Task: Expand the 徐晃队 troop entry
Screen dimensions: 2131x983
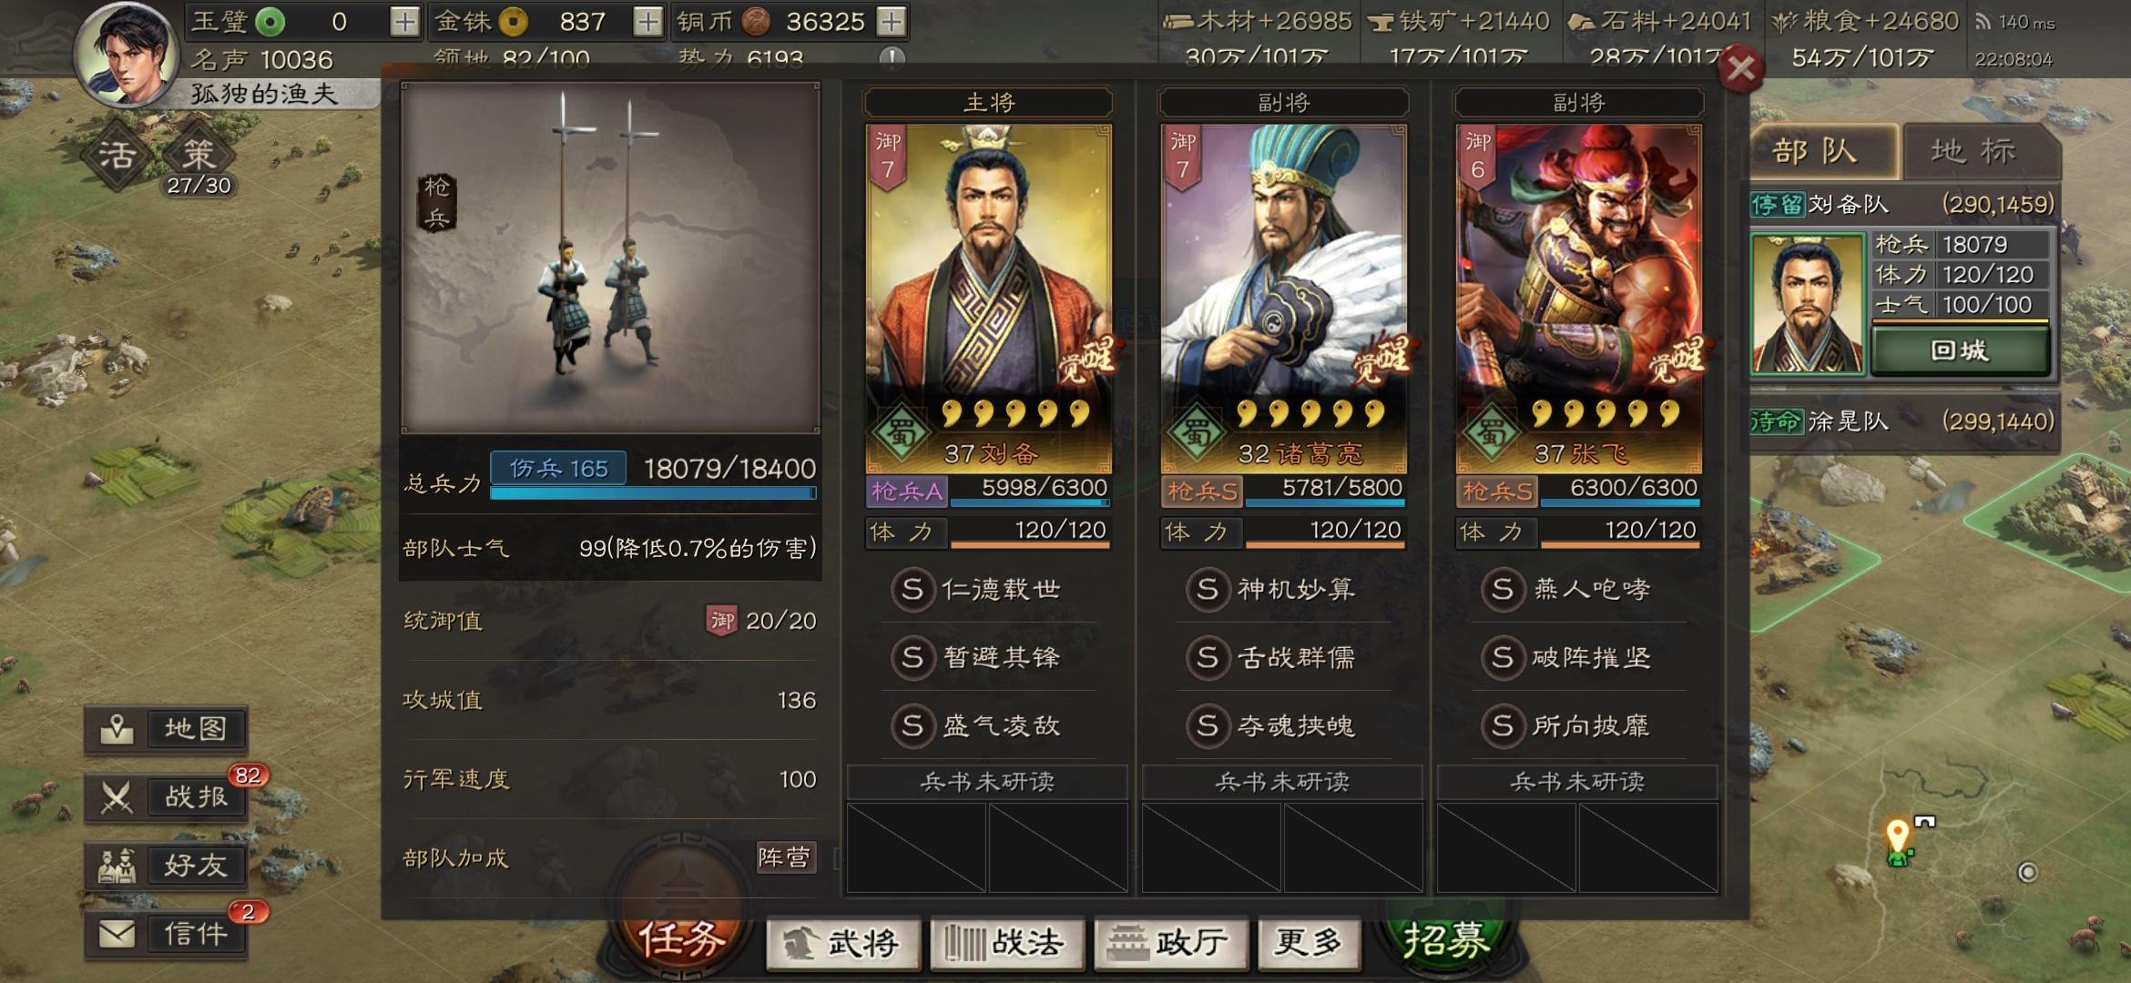Action: pos(1903,421)
